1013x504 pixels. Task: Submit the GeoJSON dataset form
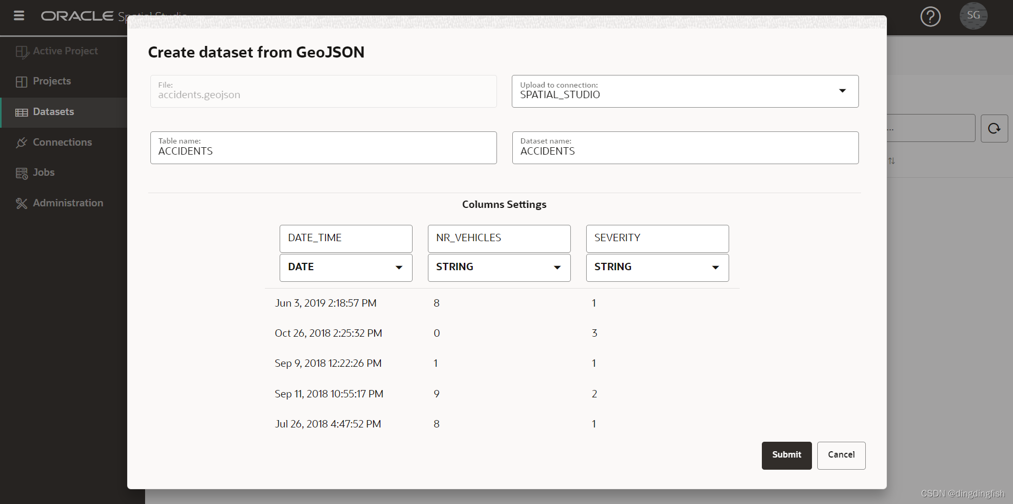(786, 455)
